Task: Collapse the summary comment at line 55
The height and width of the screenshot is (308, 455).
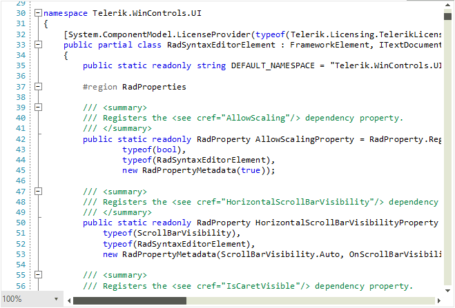Action: [x=38, y=275]
